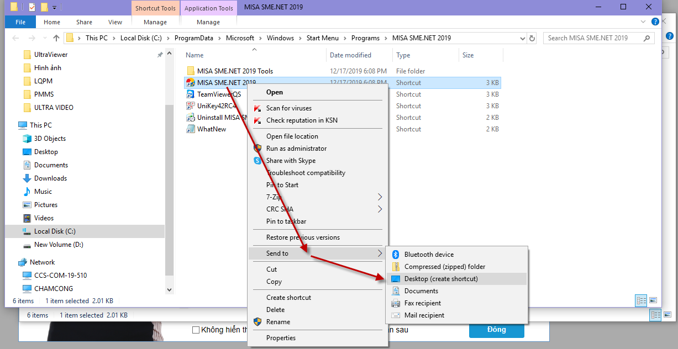Screen dimensions: 678x349
Task: Click the Up arrow navigation button
Action: [x=56, y=38]
